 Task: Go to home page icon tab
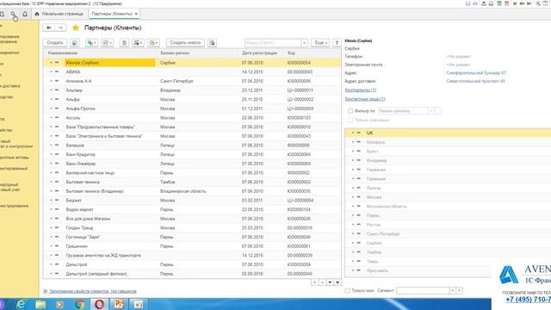(36, 14)
